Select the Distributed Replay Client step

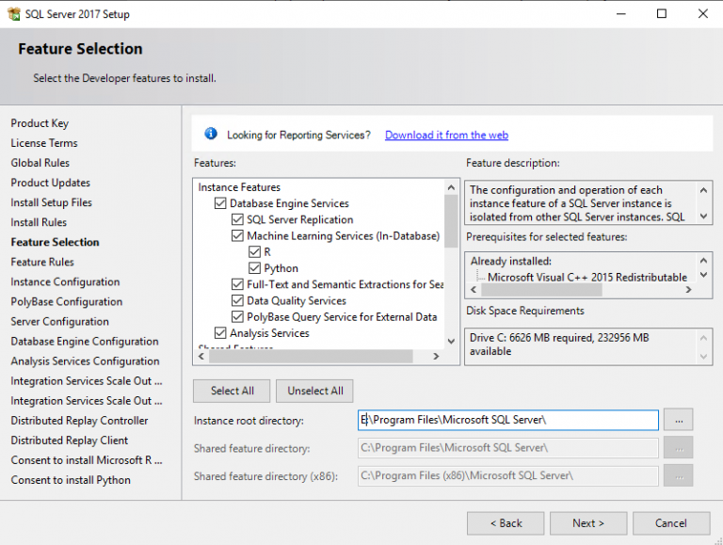point(69,441)
